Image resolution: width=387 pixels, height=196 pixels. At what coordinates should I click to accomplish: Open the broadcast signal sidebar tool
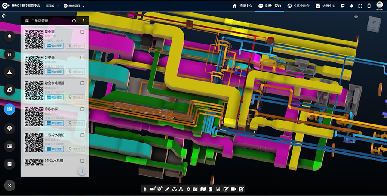pos(9,128)
